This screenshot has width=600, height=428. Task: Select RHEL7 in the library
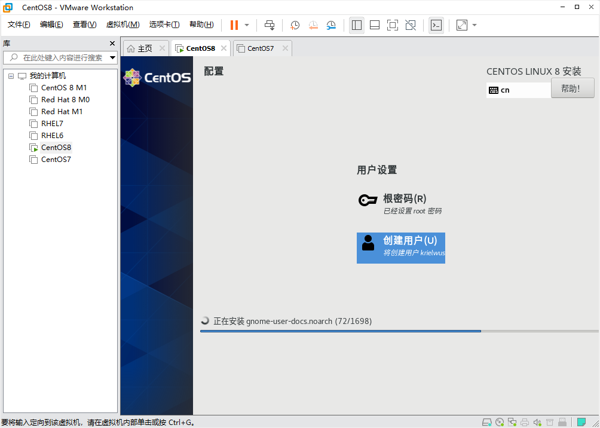tap(52, 123)
